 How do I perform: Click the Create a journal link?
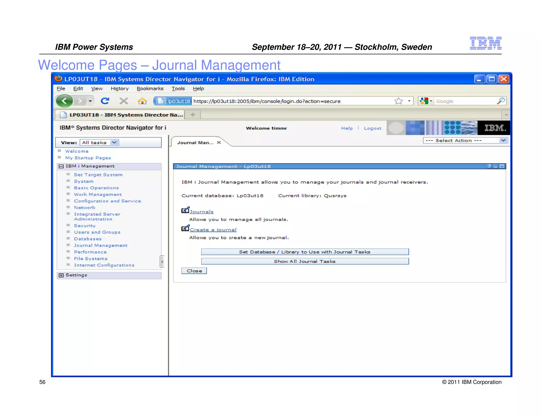213,230
